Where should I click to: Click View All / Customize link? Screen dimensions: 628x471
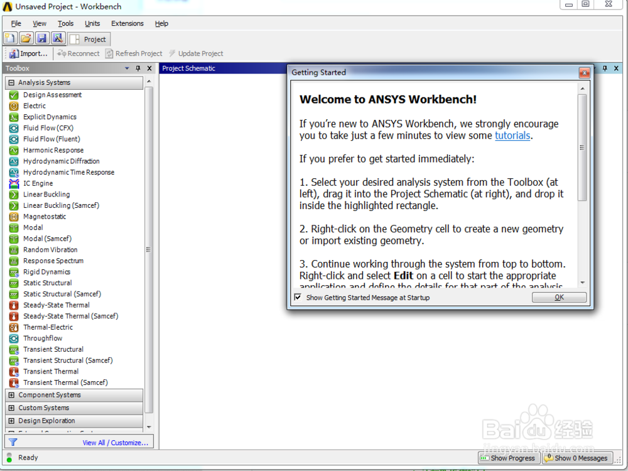coord(116,443)
